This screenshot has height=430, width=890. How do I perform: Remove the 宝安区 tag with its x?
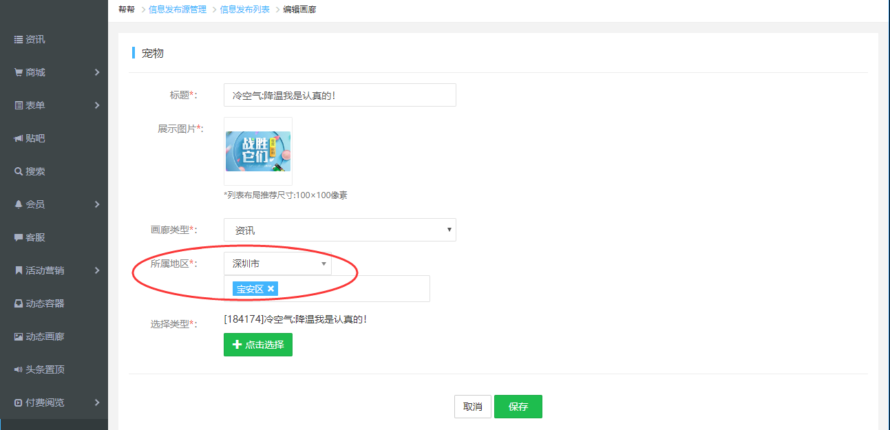pos(271,289)
